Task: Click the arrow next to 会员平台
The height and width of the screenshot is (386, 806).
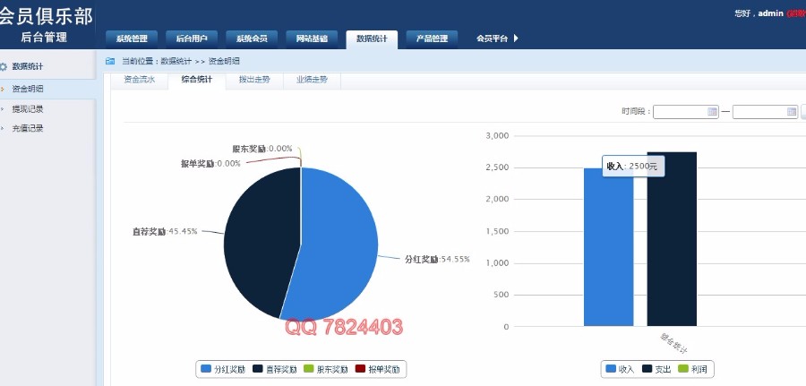Action: pyautogui.click(x=516, y=39)
